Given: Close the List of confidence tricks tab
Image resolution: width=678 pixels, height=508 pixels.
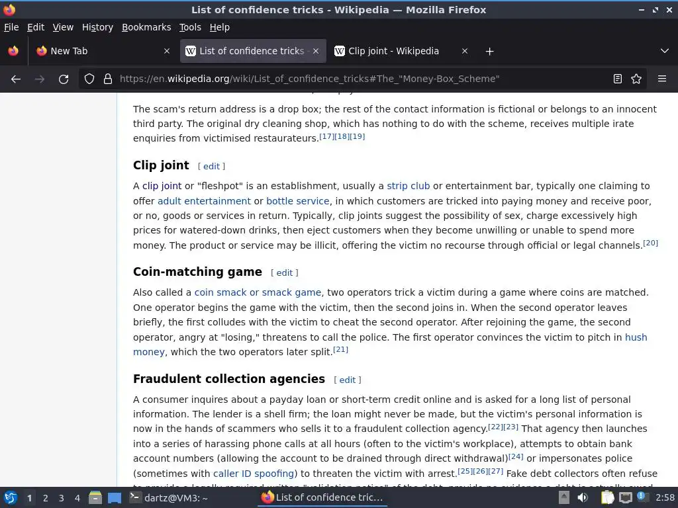Looking at the screenshot, I should tap(316, 51).
